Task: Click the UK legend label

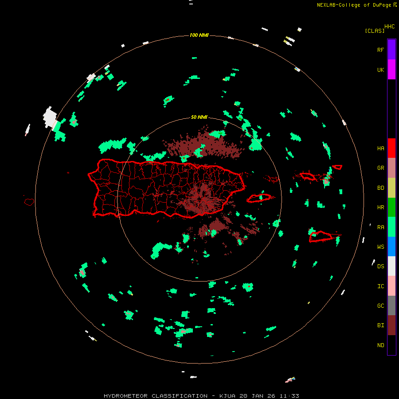Action: (380, 70)
